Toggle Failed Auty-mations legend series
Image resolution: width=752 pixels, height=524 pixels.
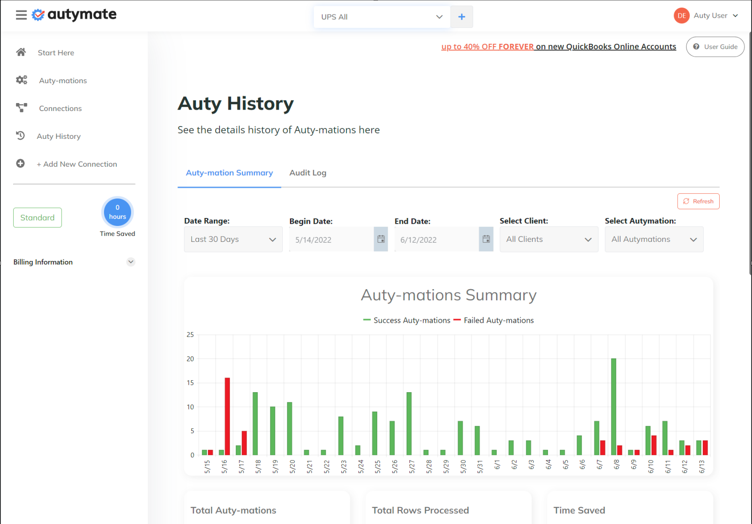coord(494,320)
